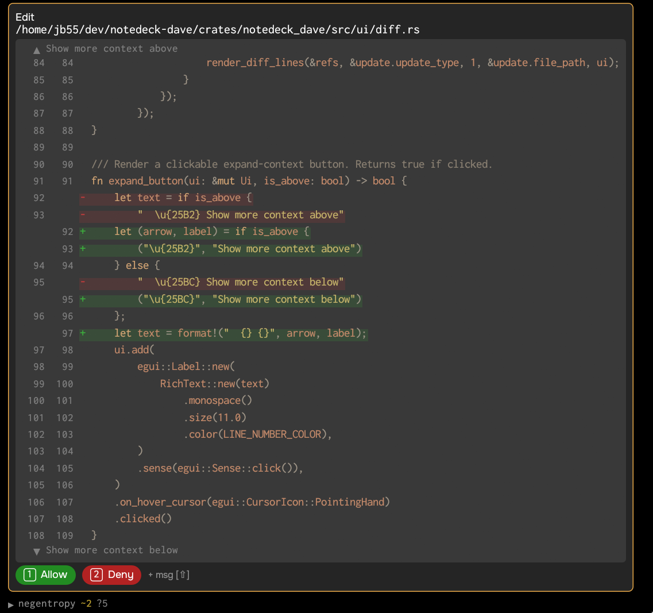The image size is (653, 613).
Task: Click the red minus marker on removed line 95
Action: point(83,282)
